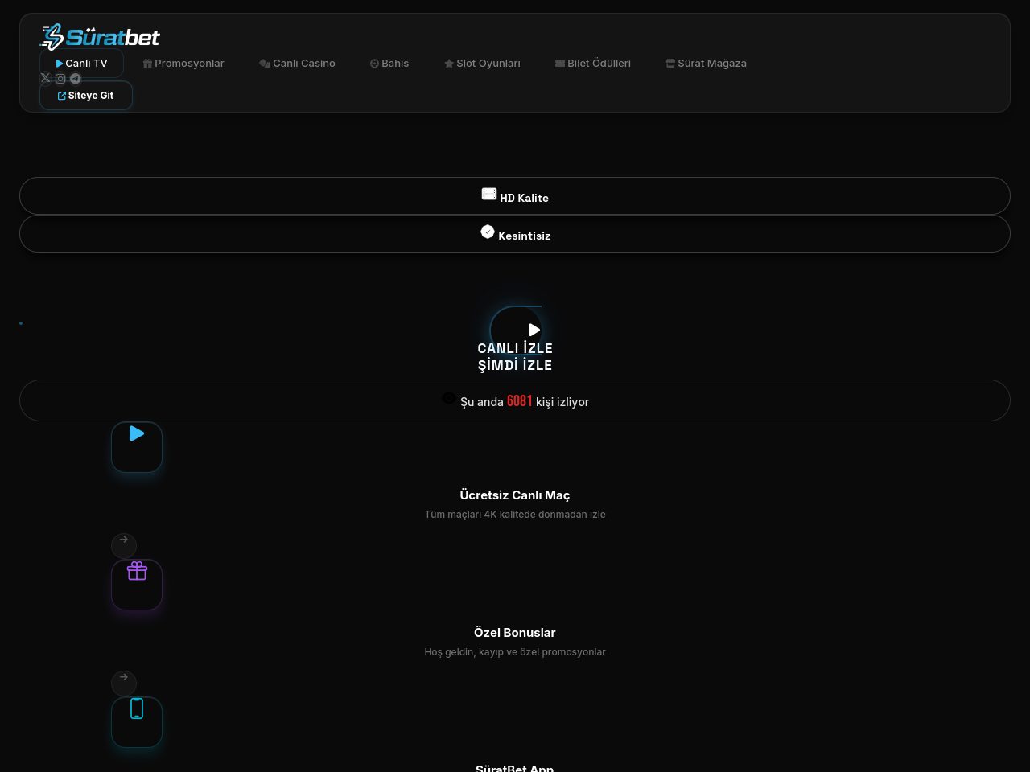
Task: Visit the Sürat Mağaza store
Action: (707, 63)
